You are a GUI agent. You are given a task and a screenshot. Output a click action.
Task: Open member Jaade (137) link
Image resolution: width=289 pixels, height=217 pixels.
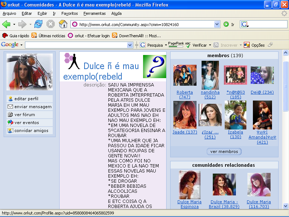tap(185, 132)
